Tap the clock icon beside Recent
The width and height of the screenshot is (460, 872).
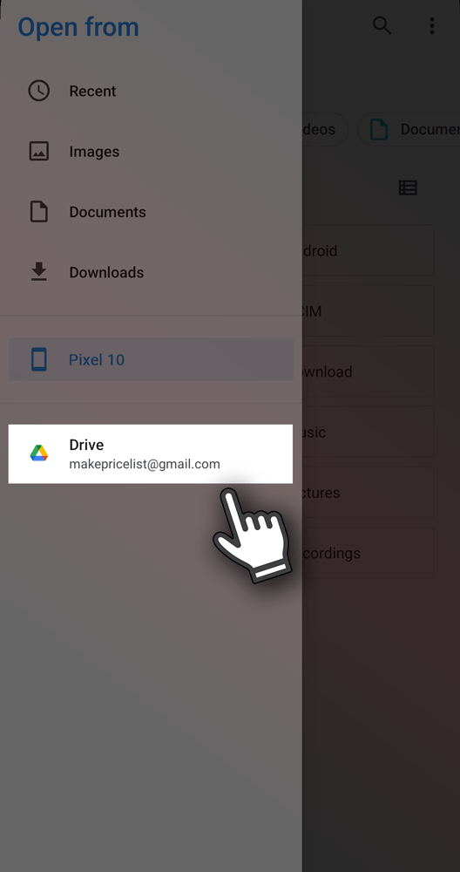click(x=39, y=91)
